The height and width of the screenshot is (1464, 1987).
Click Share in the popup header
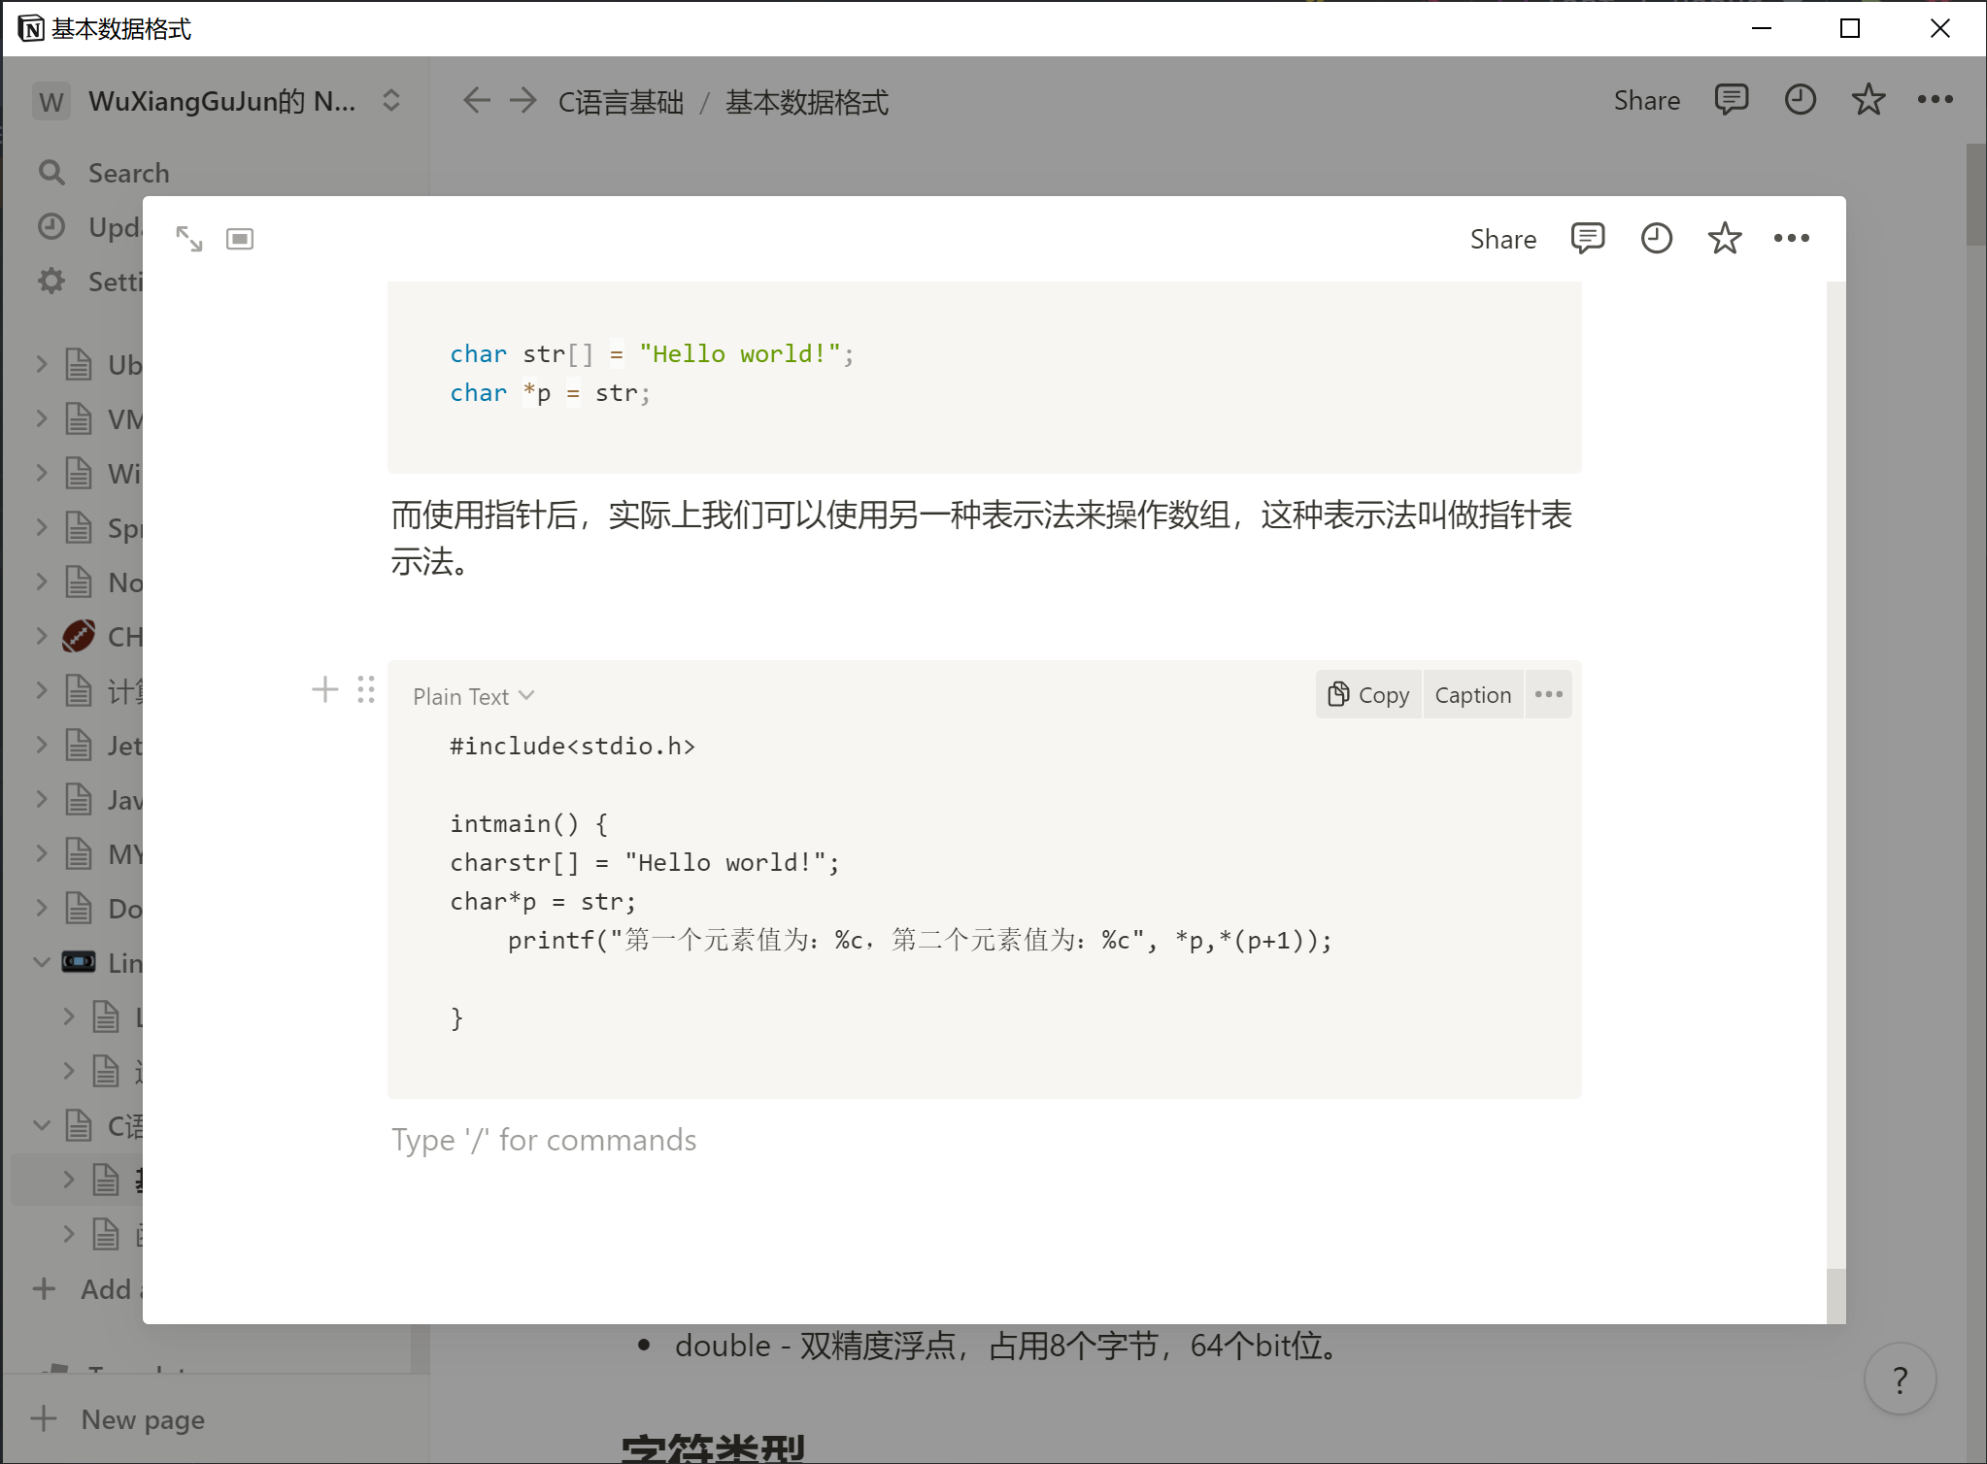pyautogui.click(x=1502, y=239)
